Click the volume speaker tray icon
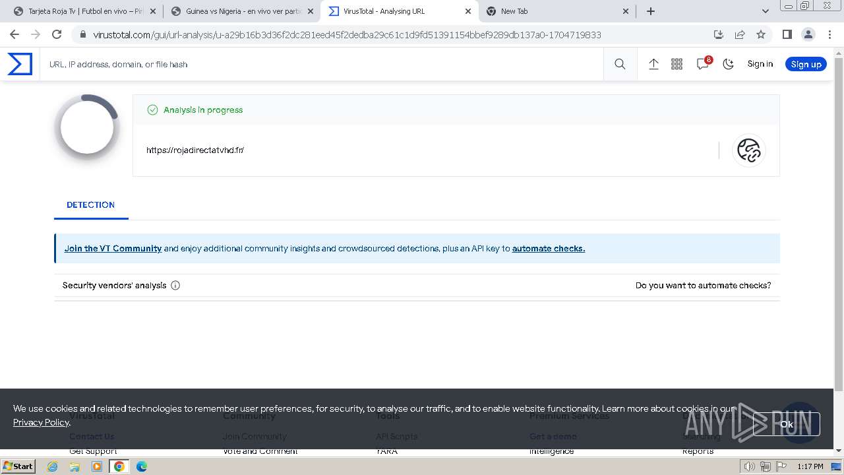 point(750,466)
